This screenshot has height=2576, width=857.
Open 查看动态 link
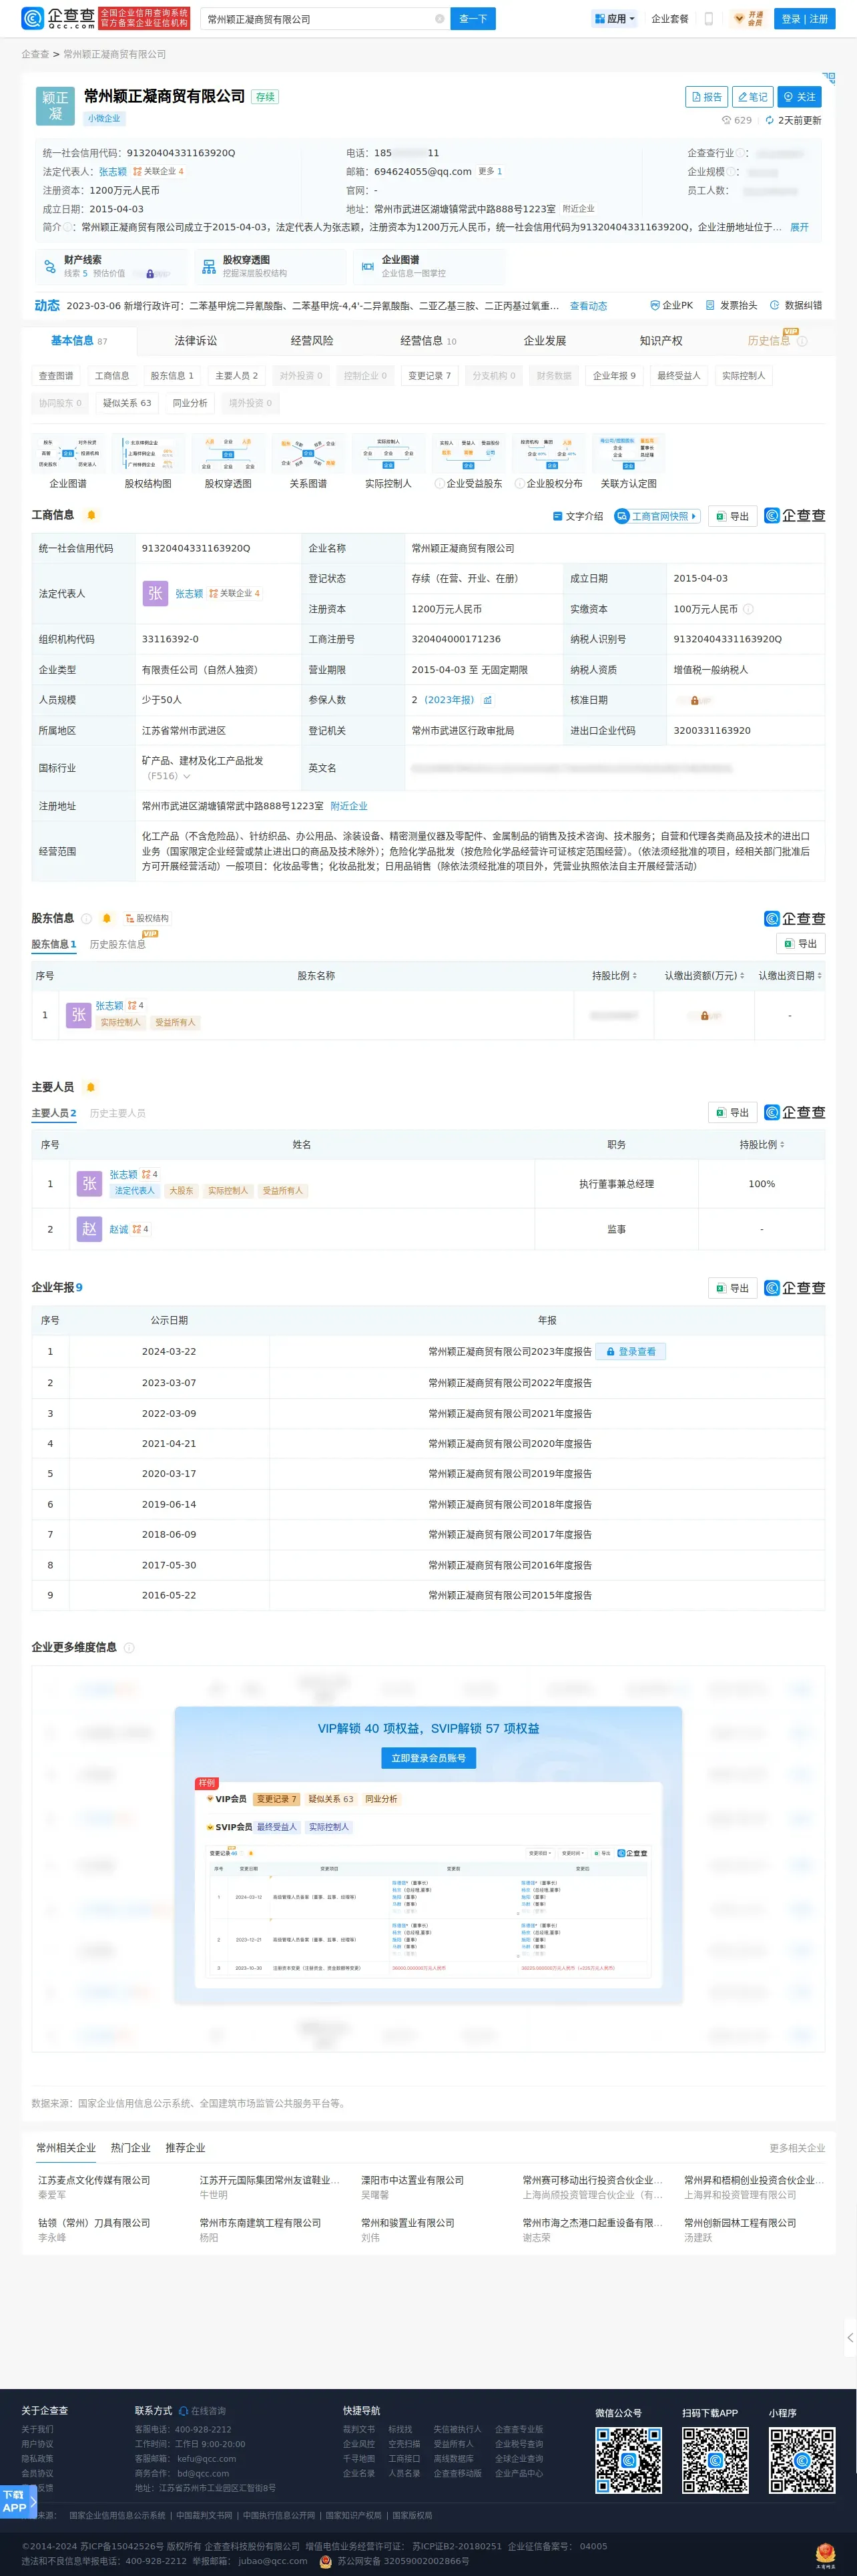coord(588,306)
